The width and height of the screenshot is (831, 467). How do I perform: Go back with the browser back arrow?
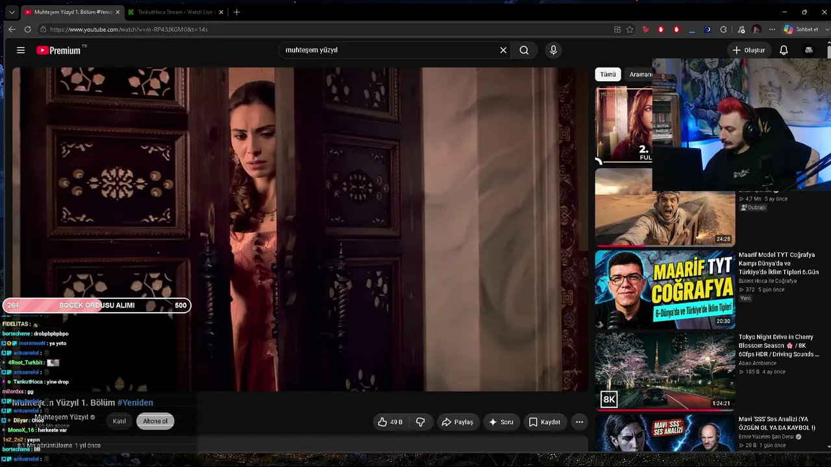12,29
